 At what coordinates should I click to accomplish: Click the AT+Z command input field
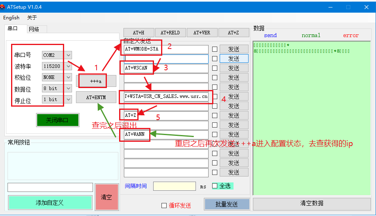click(x=166, y=116)
